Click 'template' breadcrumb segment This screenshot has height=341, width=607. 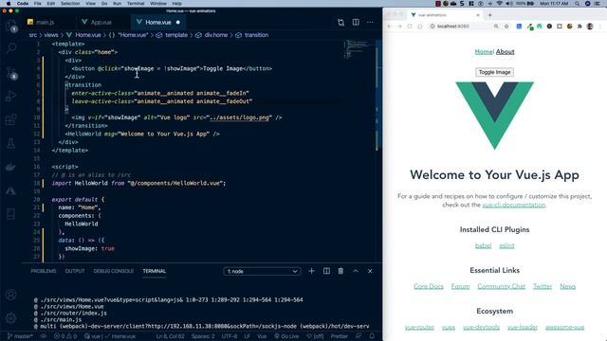click(x=176, y=35)
